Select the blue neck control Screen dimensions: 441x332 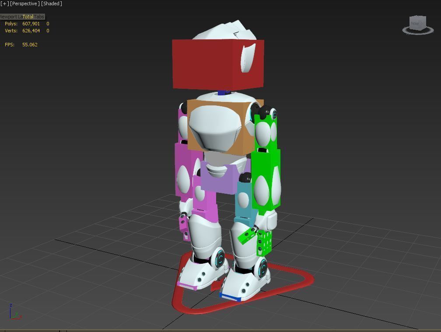coord(224,92)
